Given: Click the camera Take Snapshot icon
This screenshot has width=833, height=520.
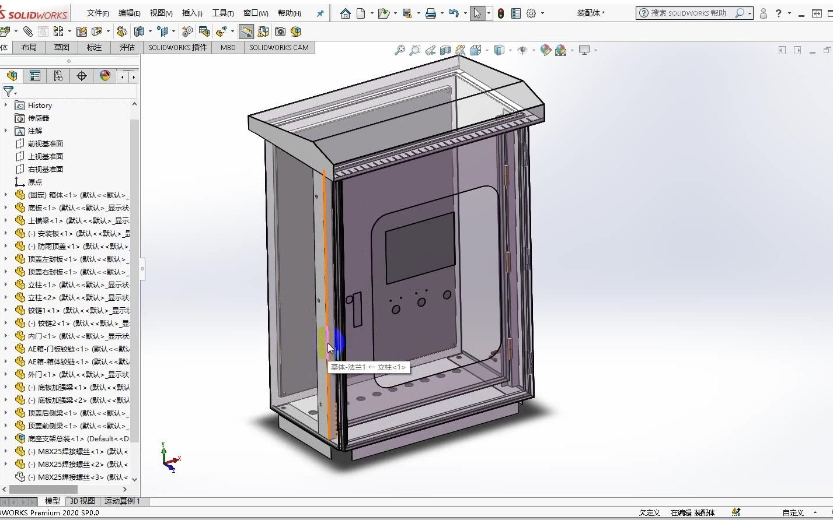Looking at the screenshot, I should 280,31.
